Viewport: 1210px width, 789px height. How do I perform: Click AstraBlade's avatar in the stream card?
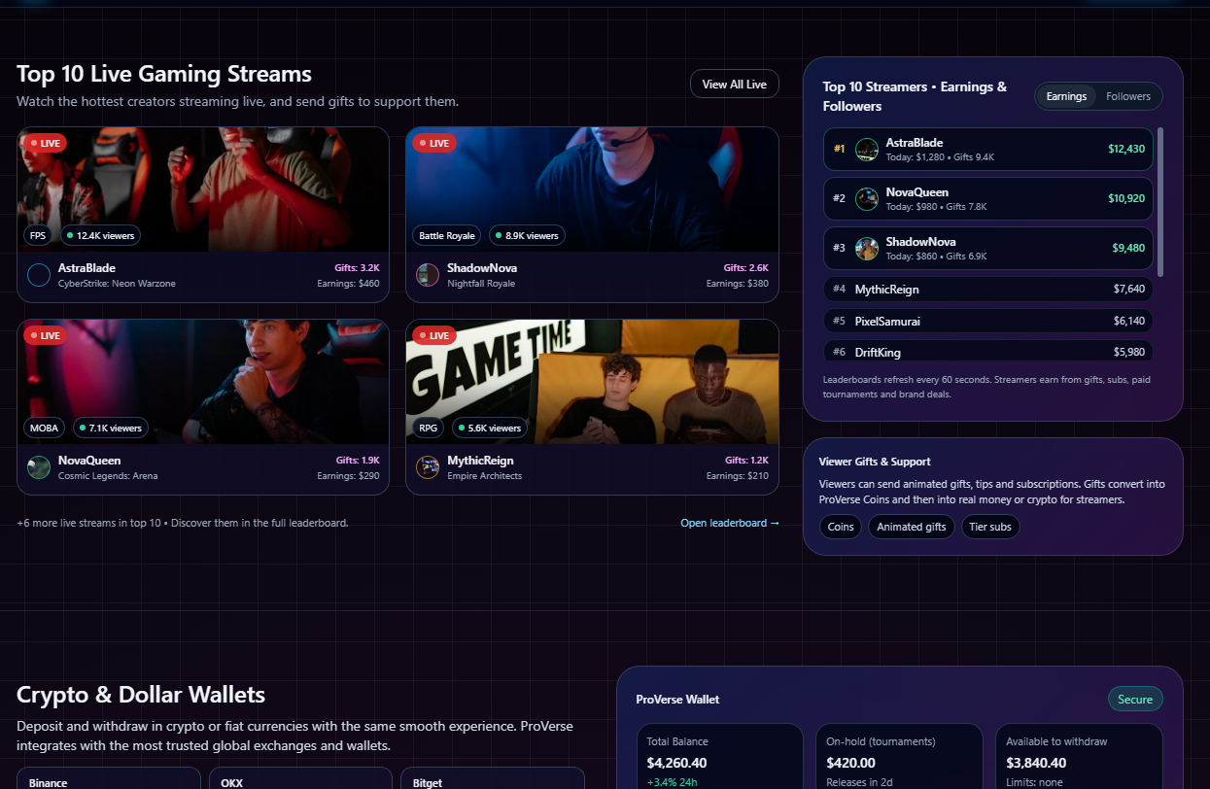point(39,275)
